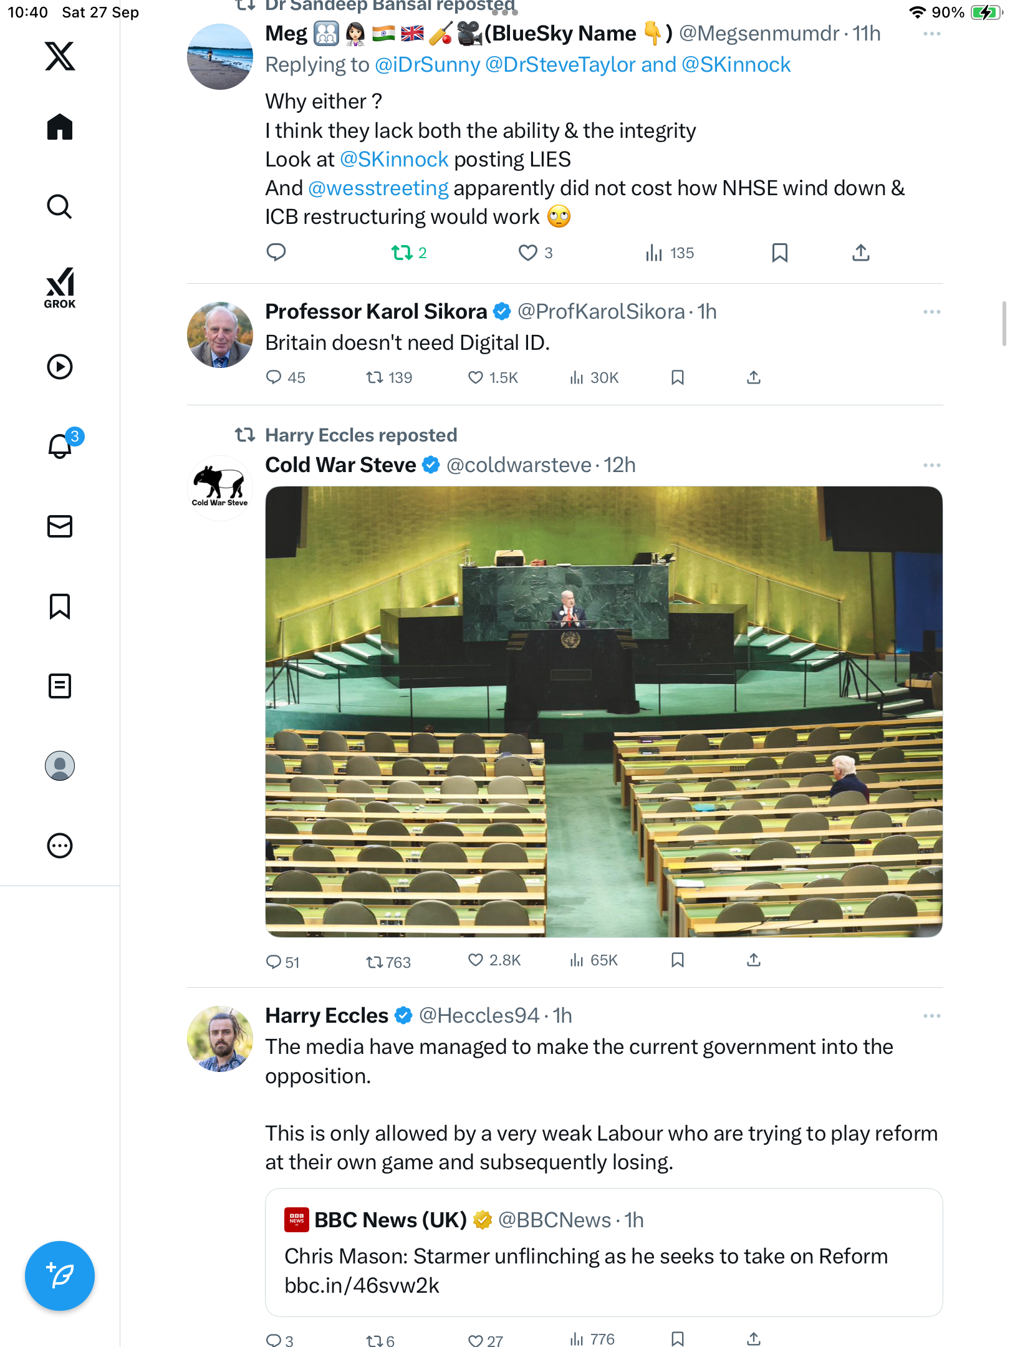Viewport: 1010px width, 1347px height.
Task: Open the UN assembly hall image
Action: 604,712
